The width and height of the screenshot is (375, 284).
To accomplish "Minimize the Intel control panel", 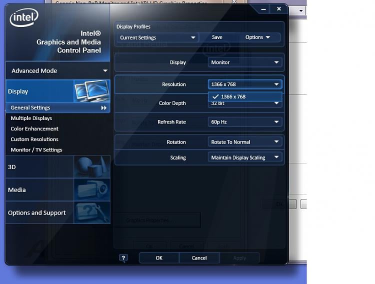I will coord(263,9).
